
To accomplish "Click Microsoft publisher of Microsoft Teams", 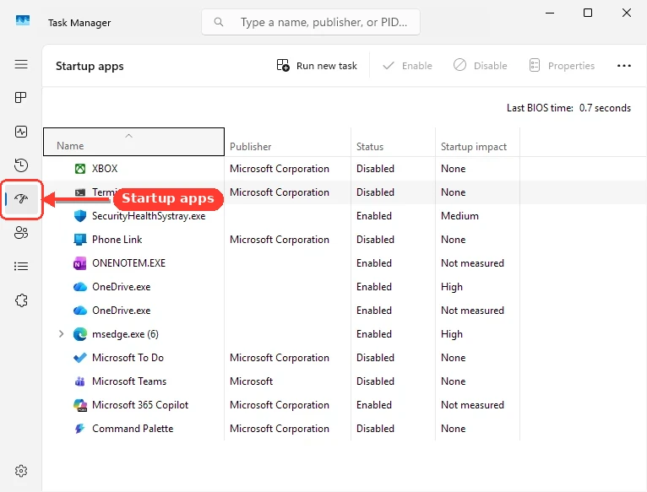I will tap(252, 381).
